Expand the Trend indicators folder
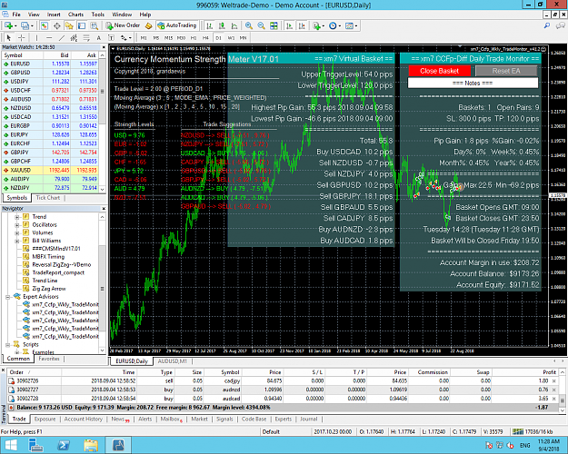Screen dimensions: 568x454 tap(17, 217)
